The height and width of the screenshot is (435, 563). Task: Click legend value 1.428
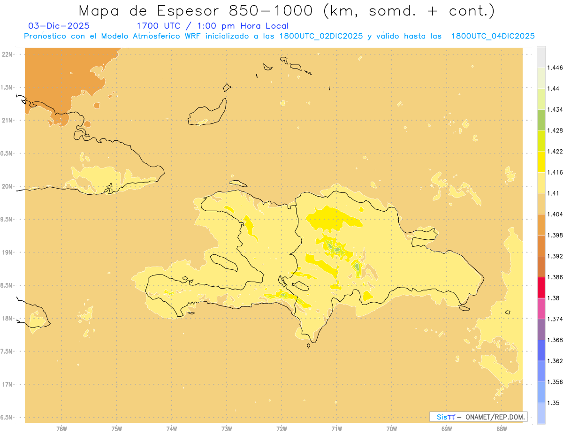[x=555, y=130]
